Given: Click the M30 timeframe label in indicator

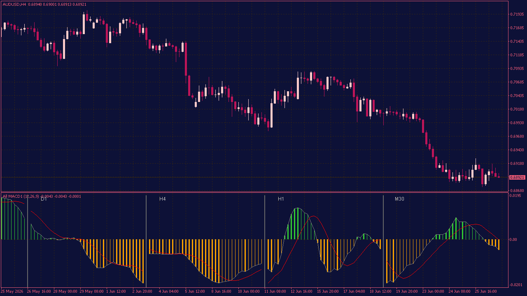Looking at the screenshot, I should pos(399,199).
